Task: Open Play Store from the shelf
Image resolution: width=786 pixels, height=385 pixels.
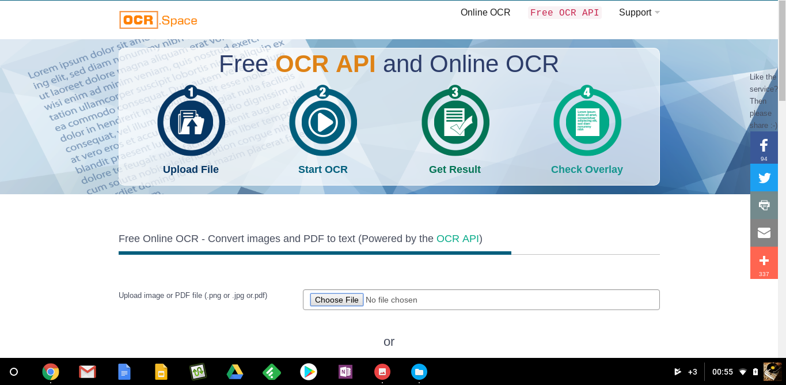Action: (309, 372)
